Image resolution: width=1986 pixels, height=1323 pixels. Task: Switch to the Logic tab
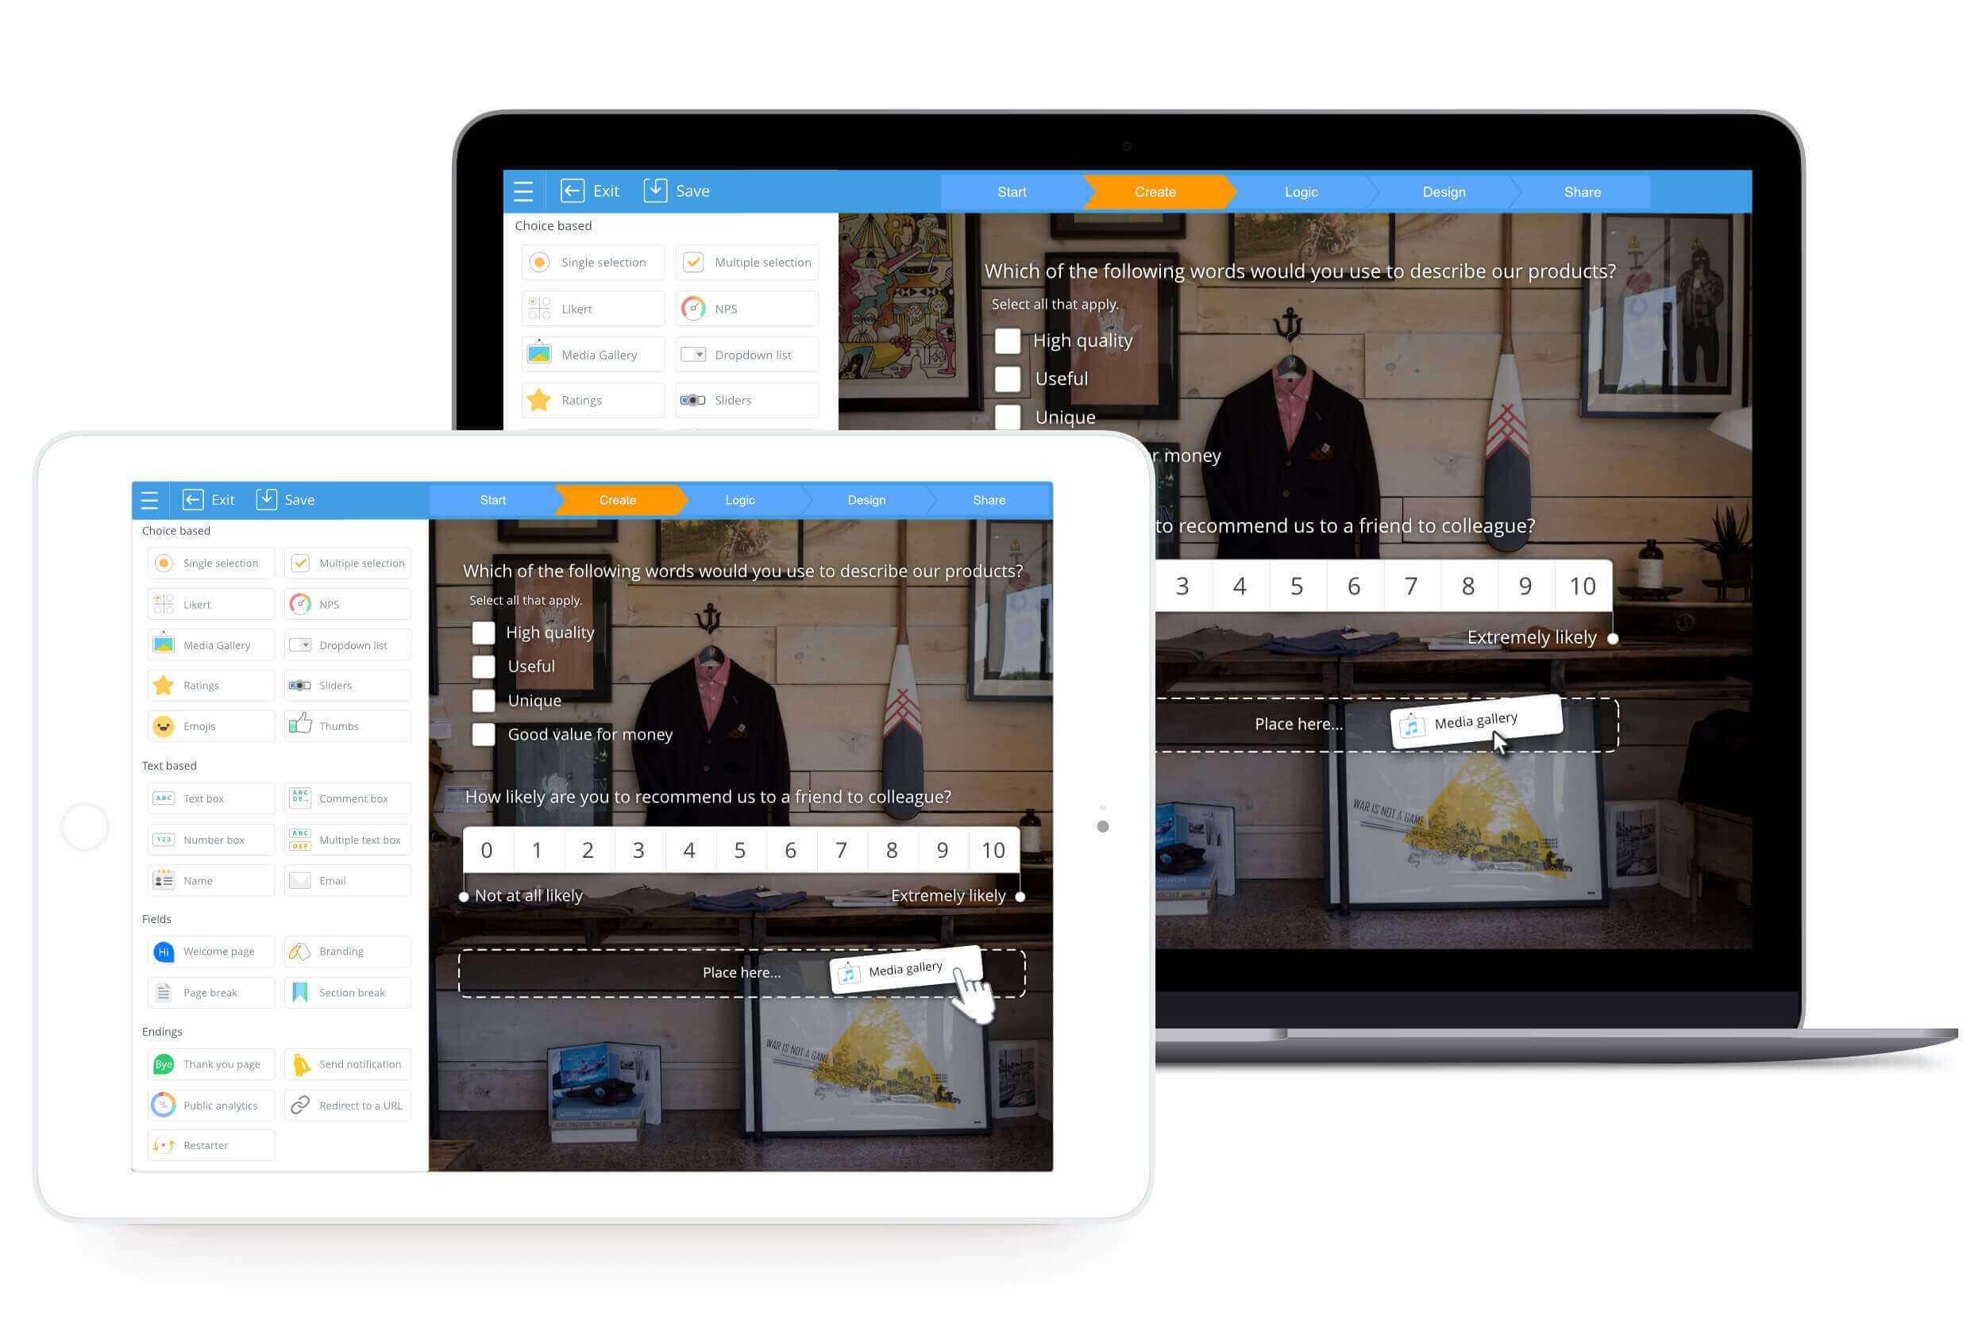pos(741,499)
